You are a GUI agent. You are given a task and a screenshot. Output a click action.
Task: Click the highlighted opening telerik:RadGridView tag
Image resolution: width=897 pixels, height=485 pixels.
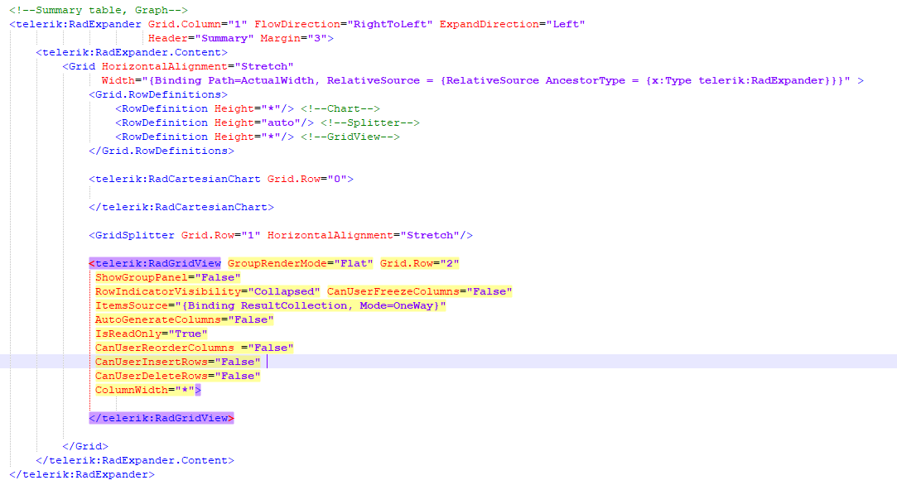click(x=154, y=263)
